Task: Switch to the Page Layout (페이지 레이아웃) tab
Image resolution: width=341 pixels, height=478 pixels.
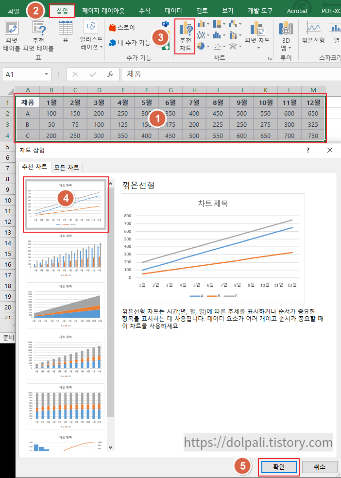Action: click(103, 11)
